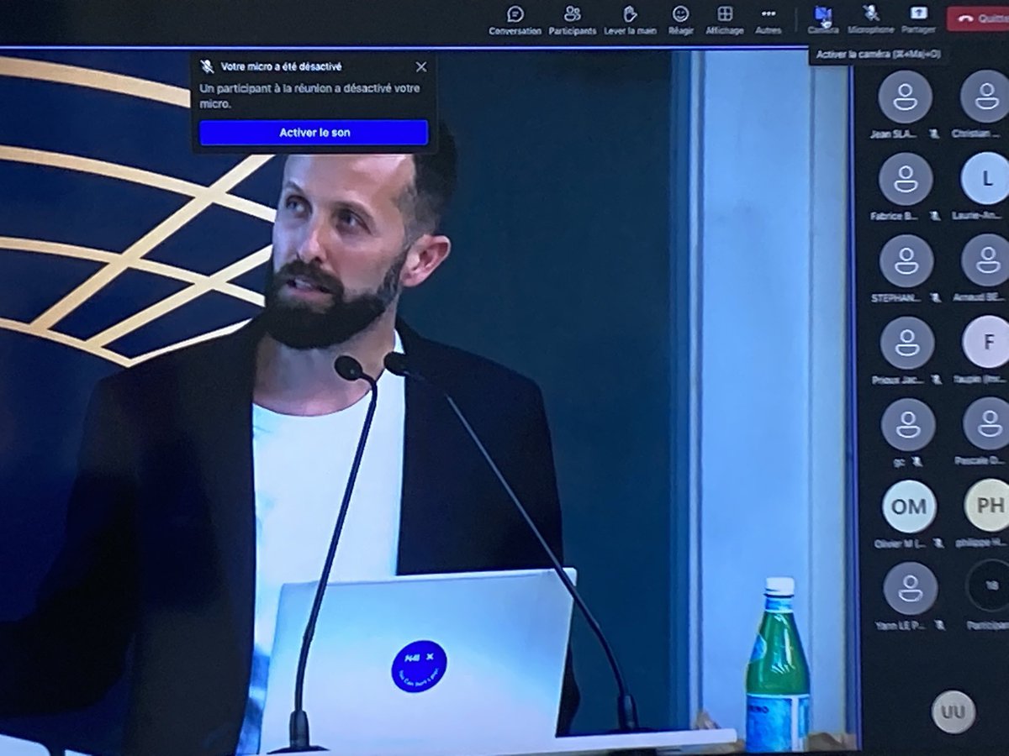
Task: Dismiss the micro désactivé notification
Action: pos(421,67)
